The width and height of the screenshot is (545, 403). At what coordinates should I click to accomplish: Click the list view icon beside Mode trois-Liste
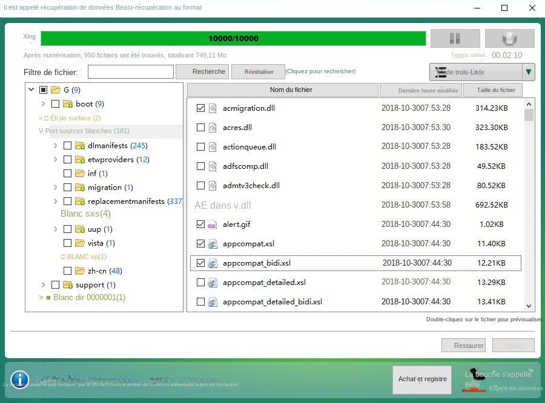(x=440, y=71)
